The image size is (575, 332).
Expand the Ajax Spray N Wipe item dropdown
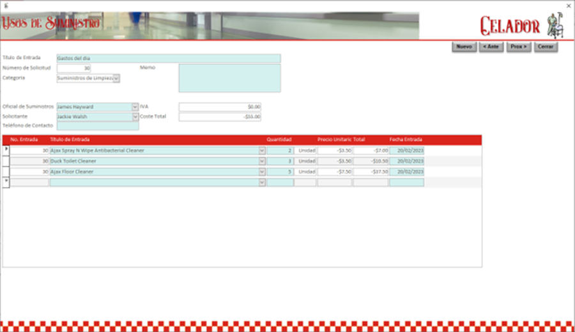click(262, 151)
